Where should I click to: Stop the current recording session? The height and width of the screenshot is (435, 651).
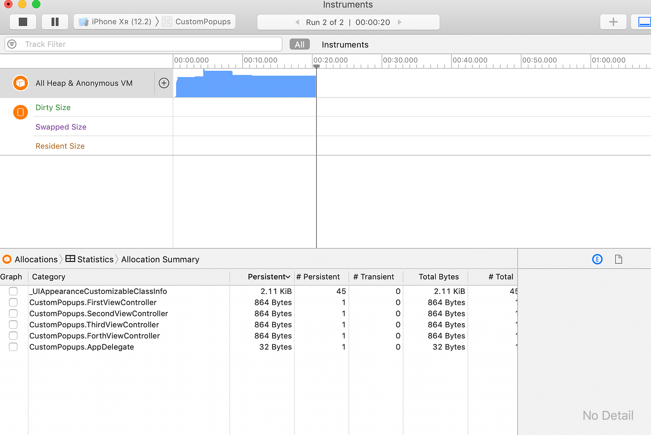pyautogui.click(x=23, y=22)
